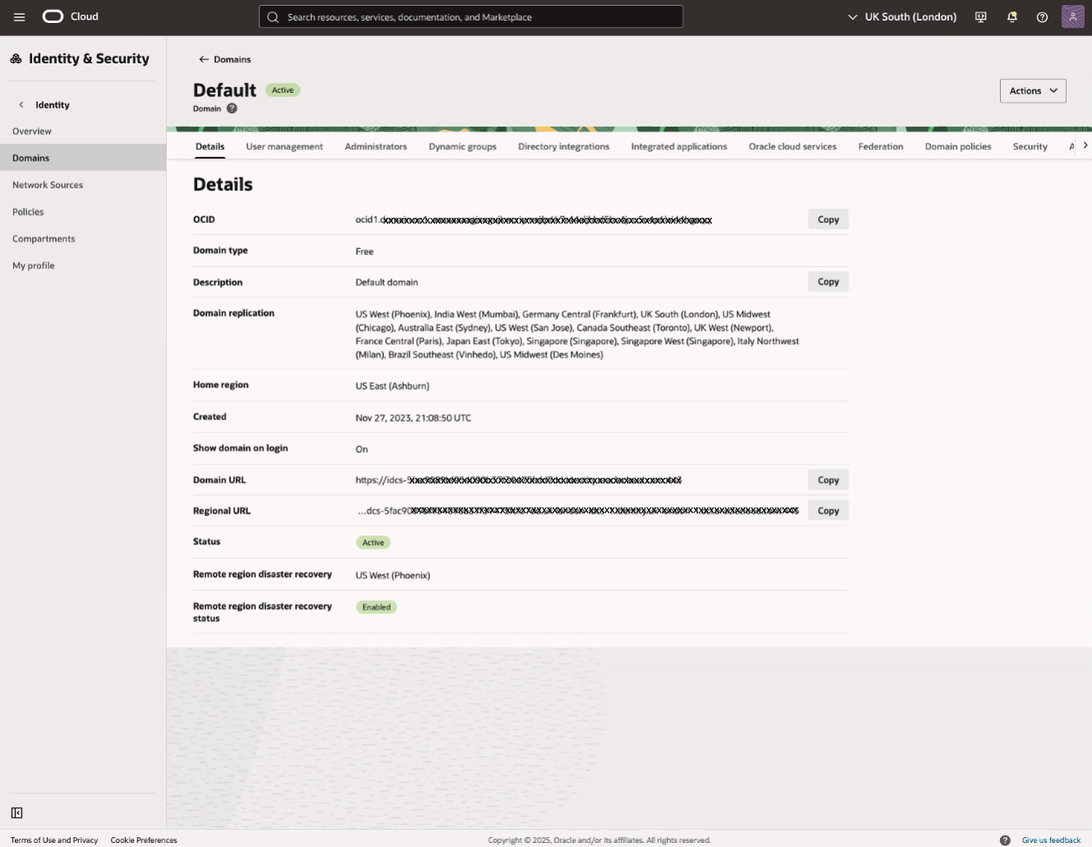Launch Cloud Shell from the top bar

click(x=980, y=16)
